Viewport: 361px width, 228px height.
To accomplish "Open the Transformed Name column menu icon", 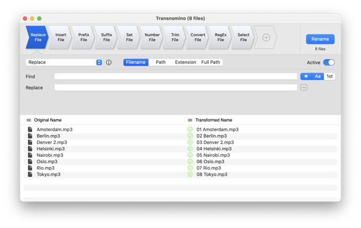I will pos(190,120).
